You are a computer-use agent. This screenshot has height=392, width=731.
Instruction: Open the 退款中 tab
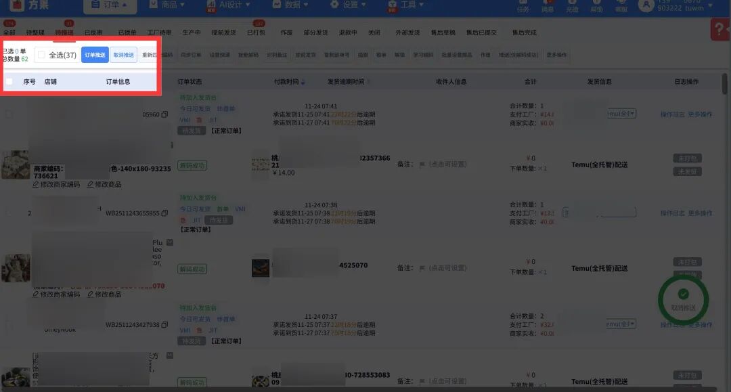(348, 32)
